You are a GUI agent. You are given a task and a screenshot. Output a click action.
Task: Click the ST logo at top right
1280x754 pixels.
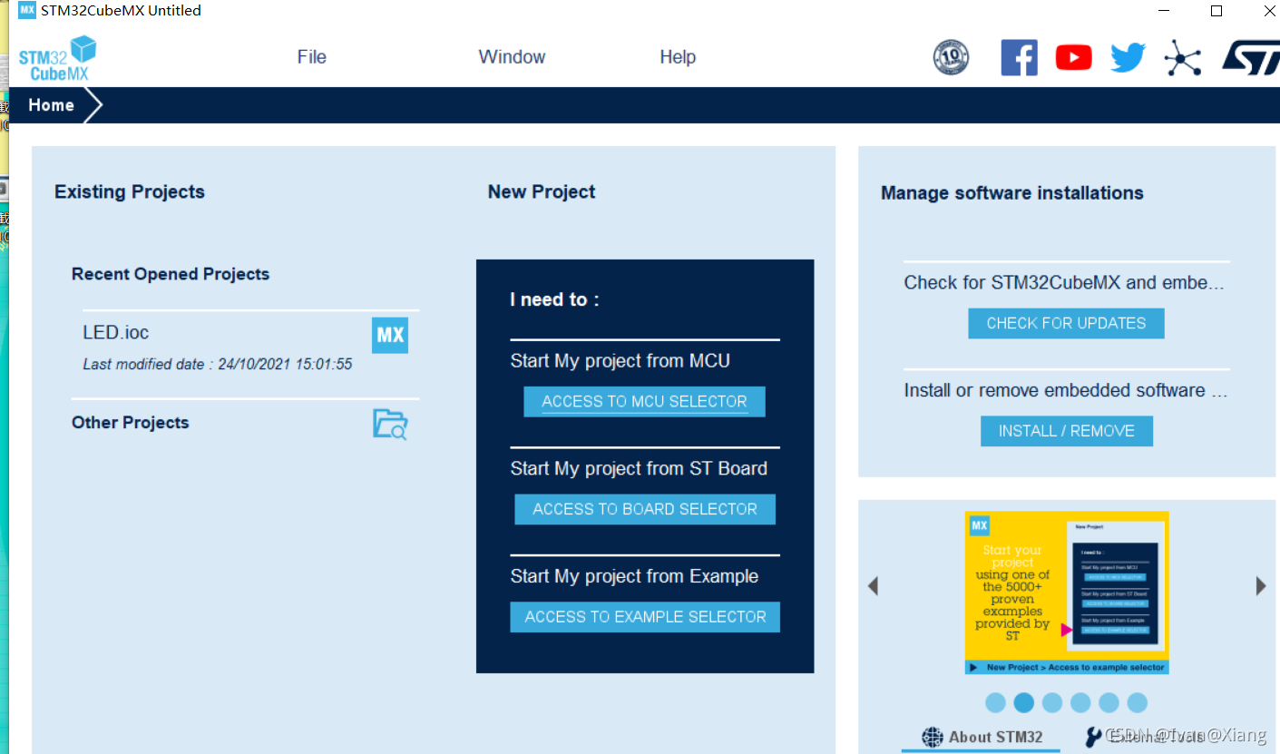coord(1250,57)
